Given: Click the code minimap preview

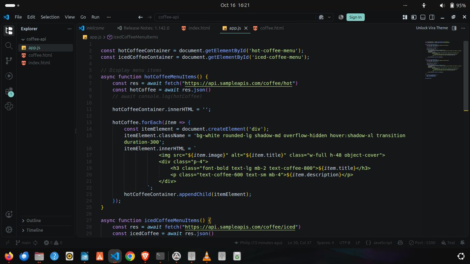Looking at the screenshot, I should [443, 60].
